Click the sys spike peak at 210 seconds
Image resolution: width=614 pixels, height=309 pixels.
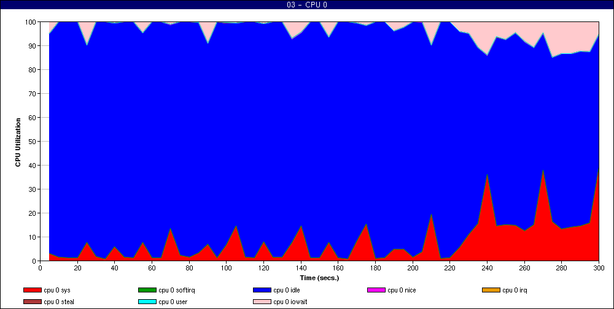coord(431,214)
